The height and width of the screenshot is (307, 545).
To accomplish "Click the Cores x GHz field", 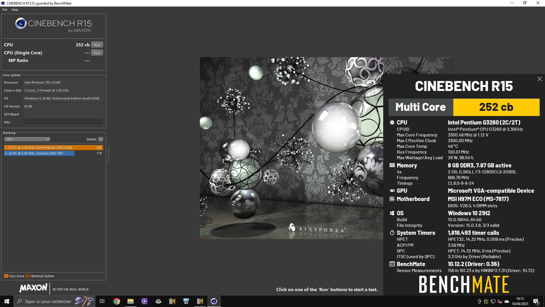I will [x=63, y=90].
